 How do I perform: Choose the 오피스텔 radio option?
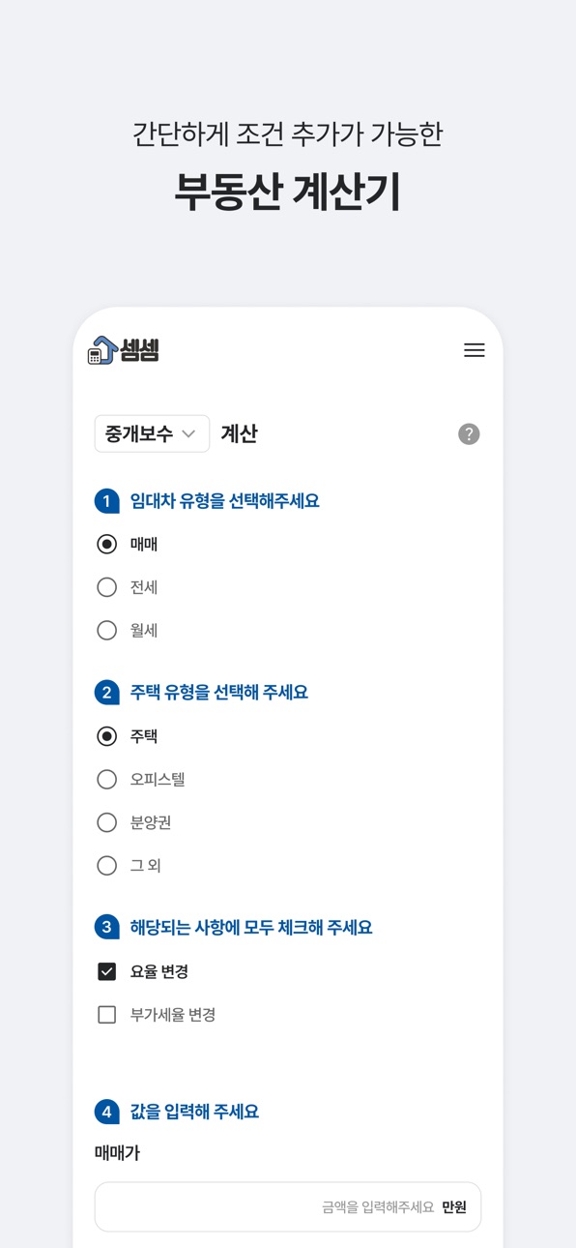point(107,780)
